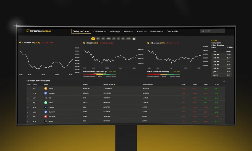Click the Stellar logo in the XLM row
Screen dimensions: 252x151
[46, 121]
